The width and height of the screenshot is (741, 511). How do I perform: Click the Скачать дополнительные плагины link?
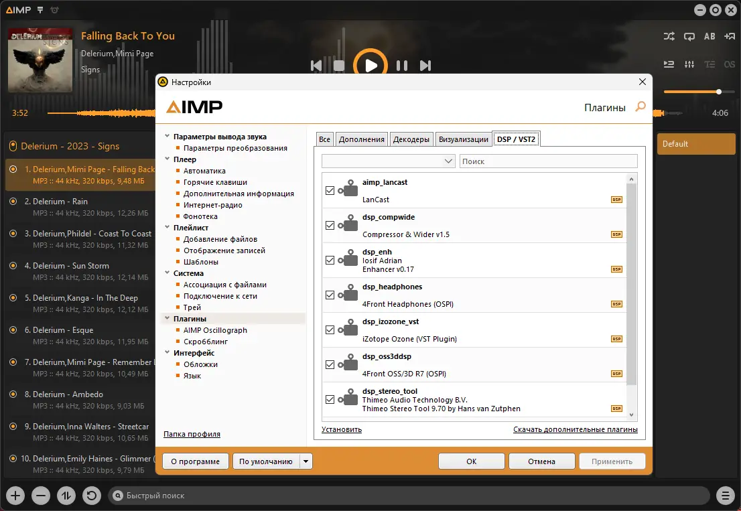point(575,429)
